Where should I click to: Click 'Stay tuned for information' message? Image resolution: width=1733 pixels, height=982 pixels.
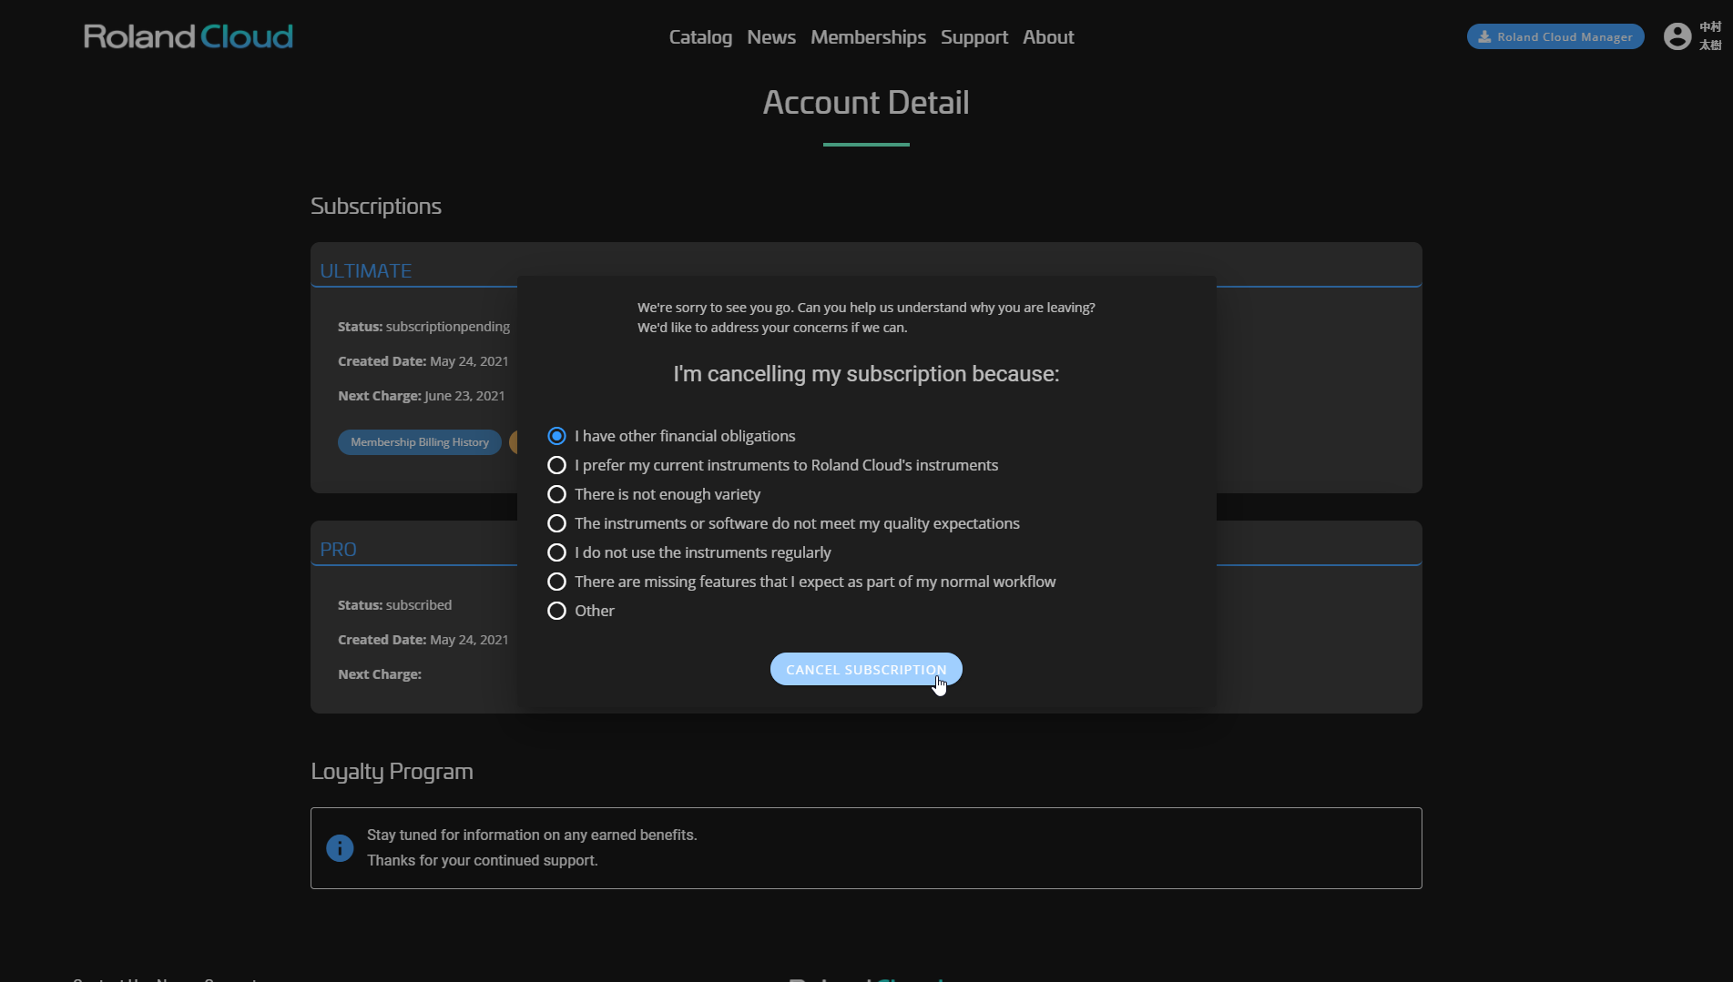pos(532,835)
